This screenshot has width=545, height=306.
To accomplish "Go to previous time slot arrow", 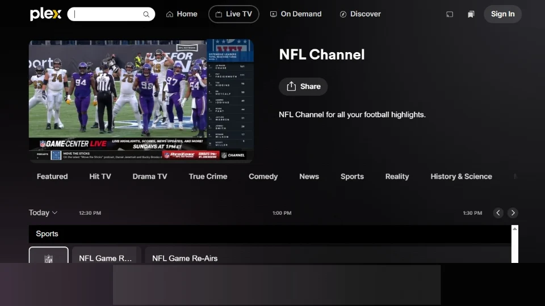I will [498, 213].
